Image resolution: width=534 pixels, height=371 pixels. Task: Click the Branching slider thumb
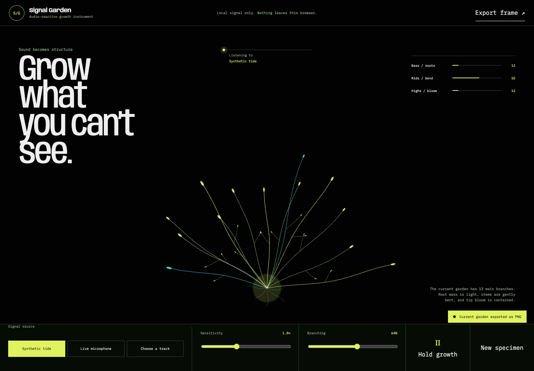357,347
